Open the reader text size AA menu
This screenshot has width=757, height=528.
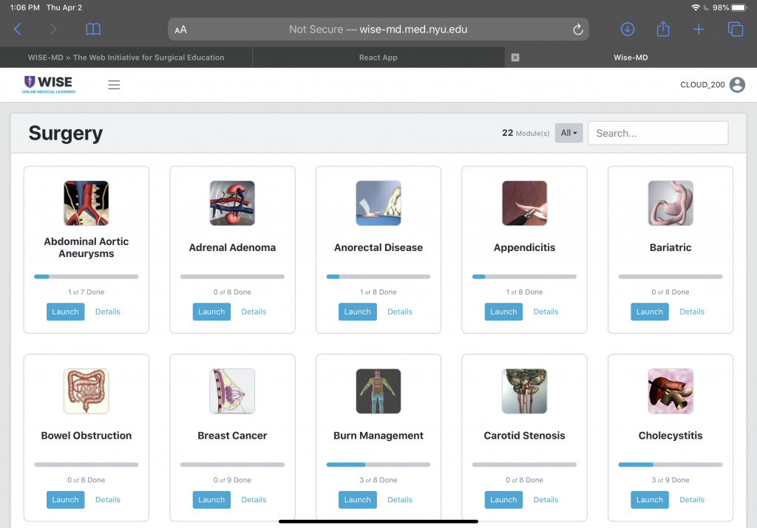point(181,30)
